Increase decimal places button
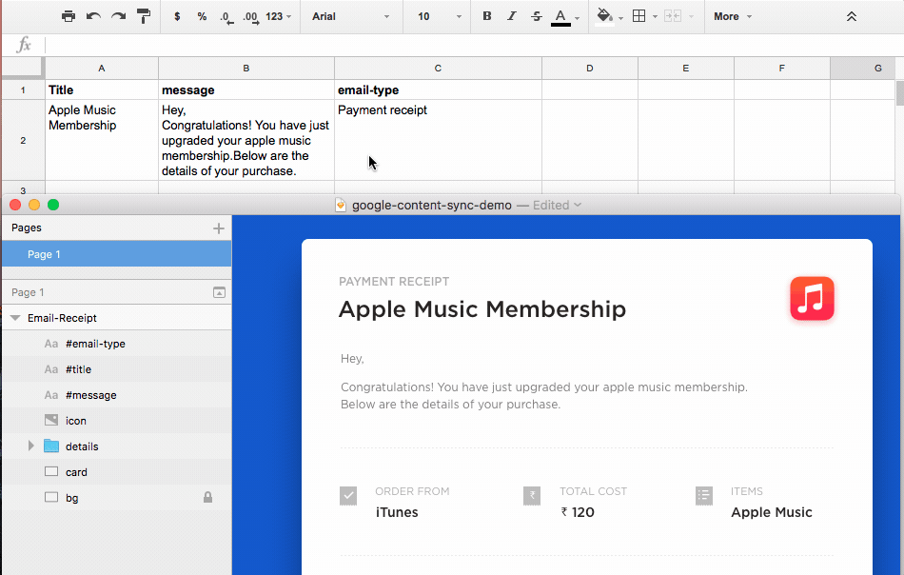Image resolution: width=904 pixels, height=575 pixels. pyautogui.click(x=251, y=17)
